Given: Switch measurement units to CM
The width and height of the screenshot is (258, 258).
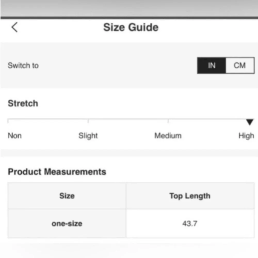Looking at the screenshot, I should tap(240, 66).
